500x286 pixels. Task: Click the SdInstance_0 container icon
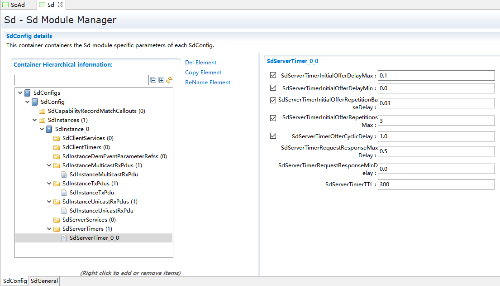click(49, 129)
